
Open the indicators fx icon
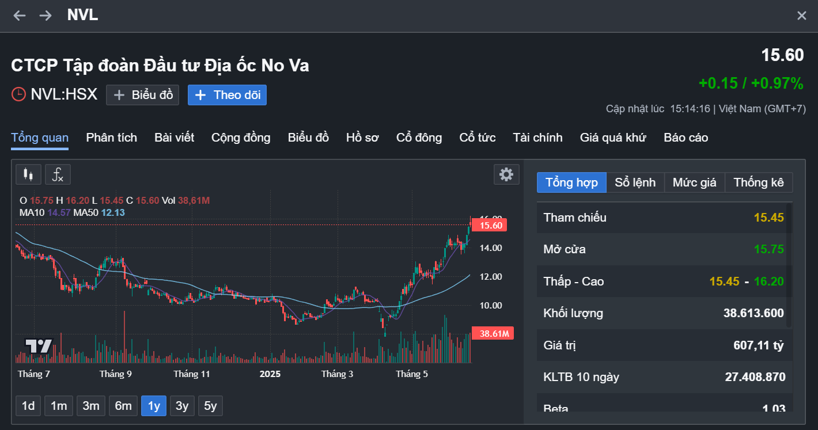(x=58, y=174)
